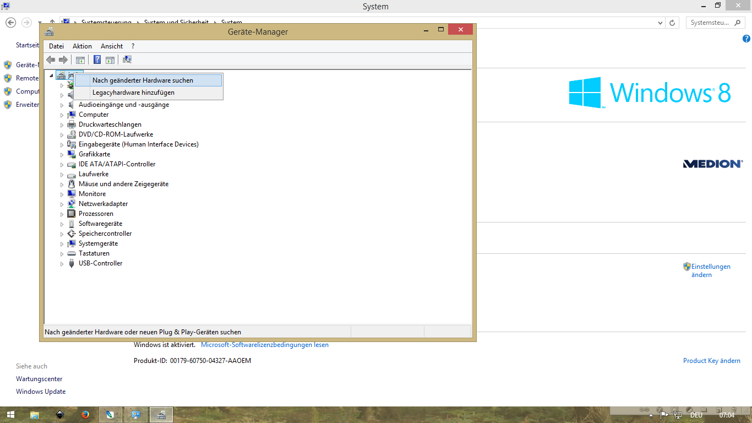
Task: Click the Netzwerkadapter icon
Action: pyautogui.click(x=72, y=204)
